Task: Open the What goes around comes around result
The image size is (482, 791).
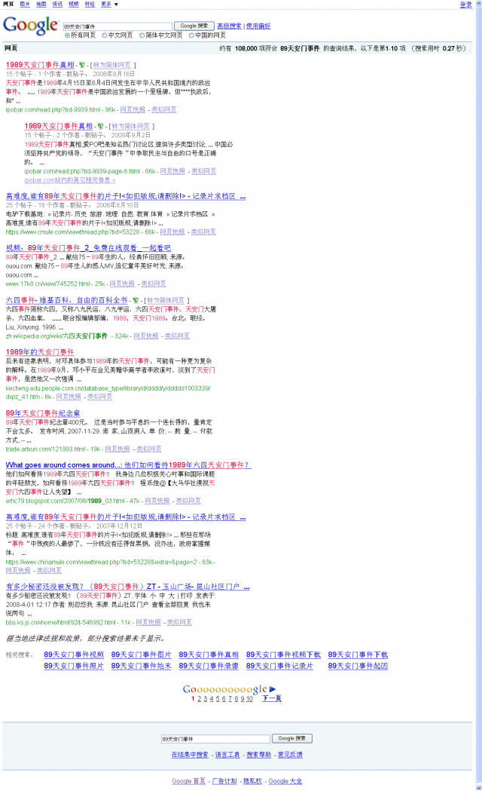Action: [x=128, y=464]
